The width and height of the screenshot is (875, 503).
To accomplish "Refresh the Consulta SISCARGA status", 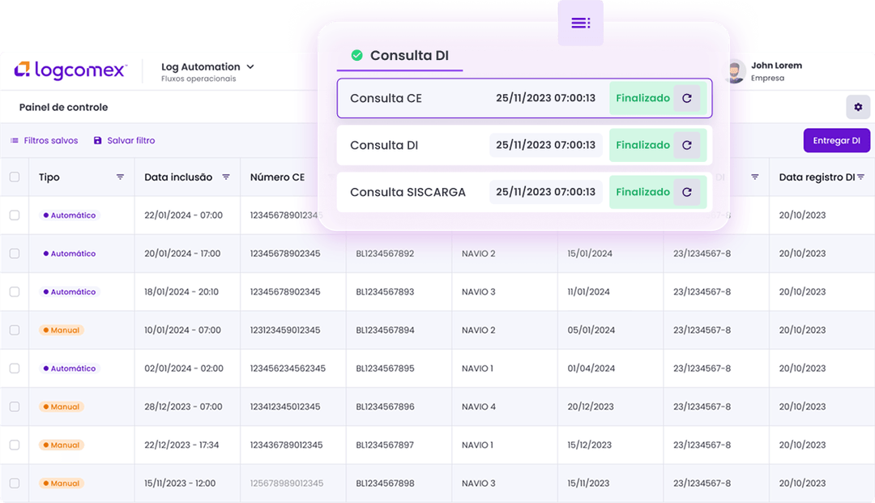I will coord(687,192).
